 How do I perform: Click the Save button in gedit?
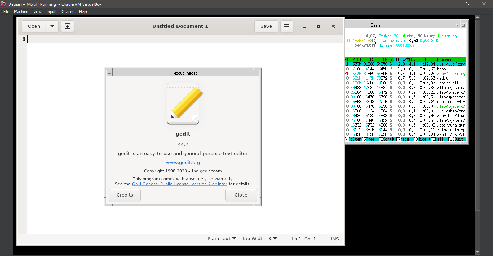(266, 26)
